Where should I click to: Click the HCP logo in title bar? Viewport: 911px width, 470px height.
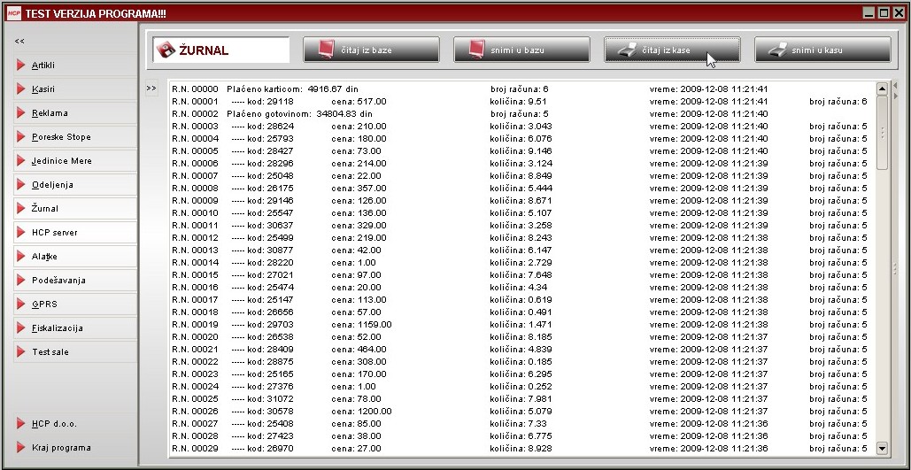tap(13, 13)
